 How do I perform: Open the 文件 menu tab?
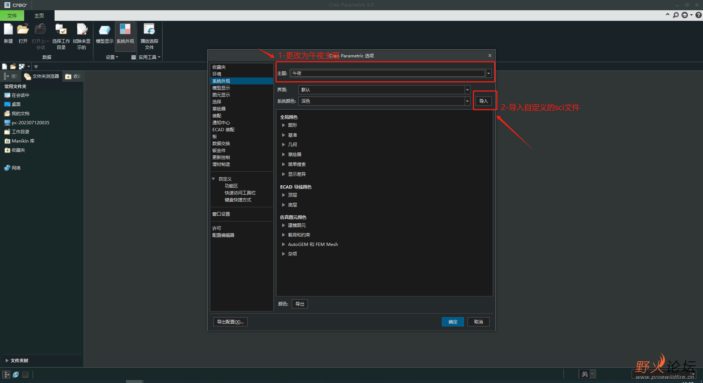click(12, 16)
